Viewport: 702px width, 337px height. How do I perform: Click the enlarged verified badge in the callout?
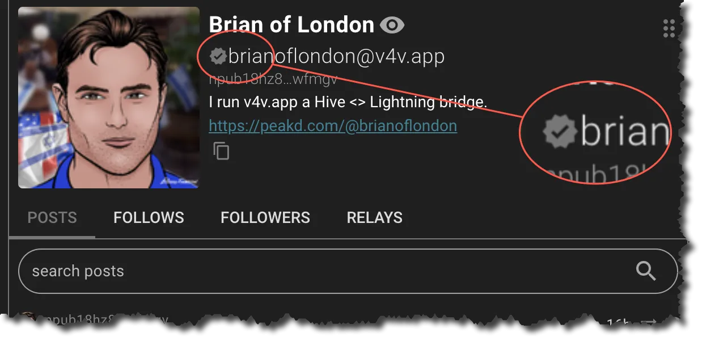[x=559, y=132]
